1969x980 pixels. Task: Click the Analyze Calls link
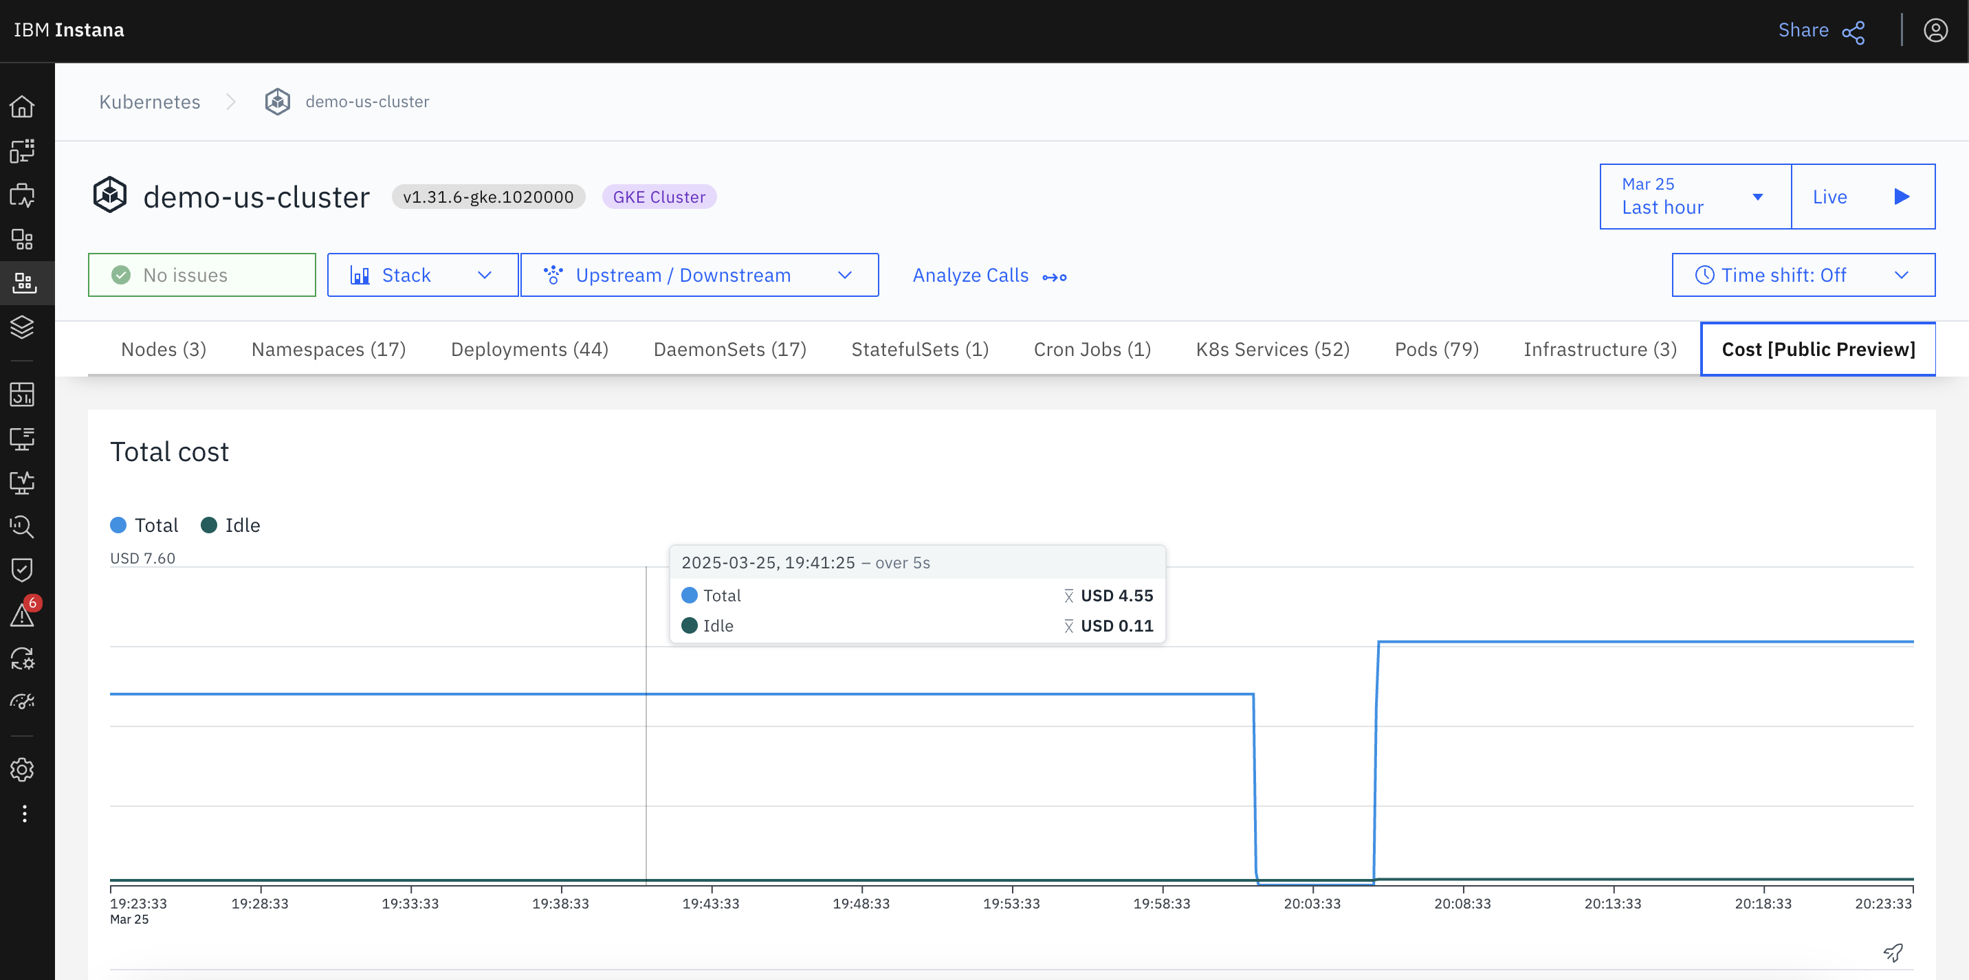coord(971,274)
